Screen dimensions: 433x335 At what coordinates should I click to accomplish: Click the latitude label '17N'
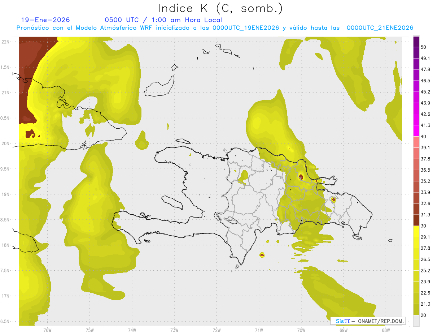pyautogui.click(x=5, y=296)
